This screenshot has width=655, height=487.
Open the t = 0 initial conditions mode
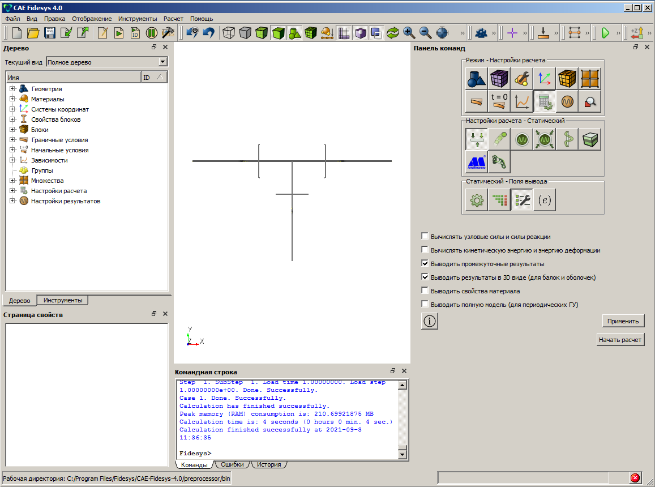pyautogui.click(x=499, y=101)
